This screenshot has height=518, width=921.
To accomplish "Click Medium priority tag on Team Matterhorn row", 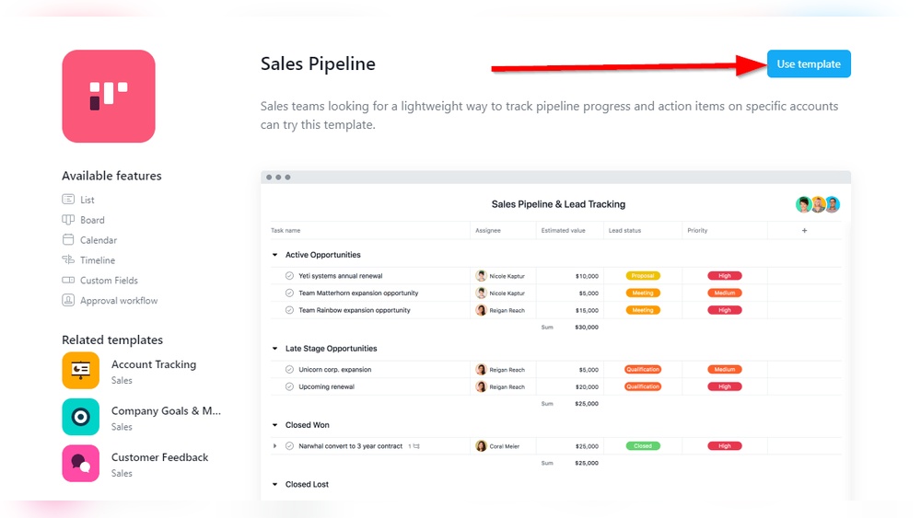I will click(x=724, y=293).
